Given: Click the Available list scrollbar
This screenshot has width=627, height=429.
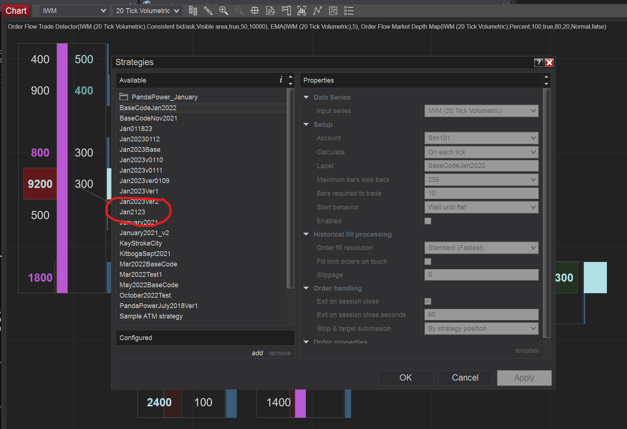Looking at the screenshot, I should 290,188.
